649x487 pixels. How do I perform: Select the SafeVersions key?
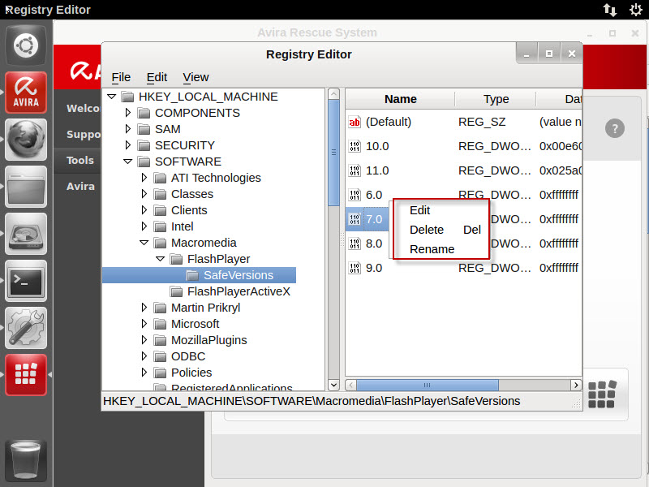[239, 275]
